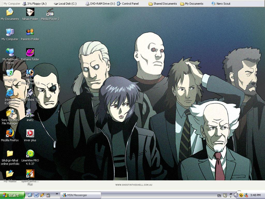Viewport: 265px width, 199px height.
Task: Open 3½ Floppy (A:) from the toolbar
Action: 34,4
